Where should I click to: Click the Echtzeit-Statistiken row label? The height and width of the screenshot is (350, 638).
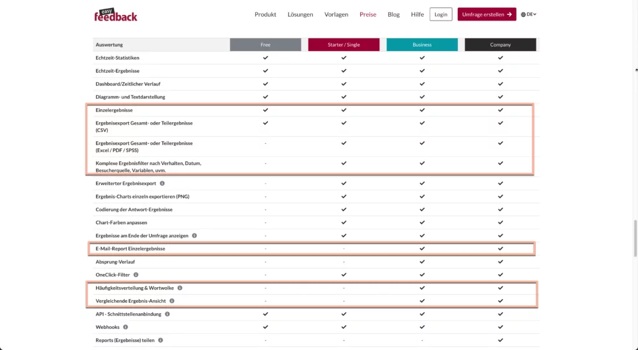117,58
